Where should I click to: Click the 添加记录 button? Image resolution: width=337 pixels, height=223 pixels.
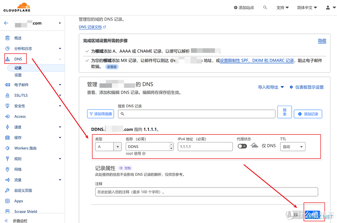(x=308, y=114)
